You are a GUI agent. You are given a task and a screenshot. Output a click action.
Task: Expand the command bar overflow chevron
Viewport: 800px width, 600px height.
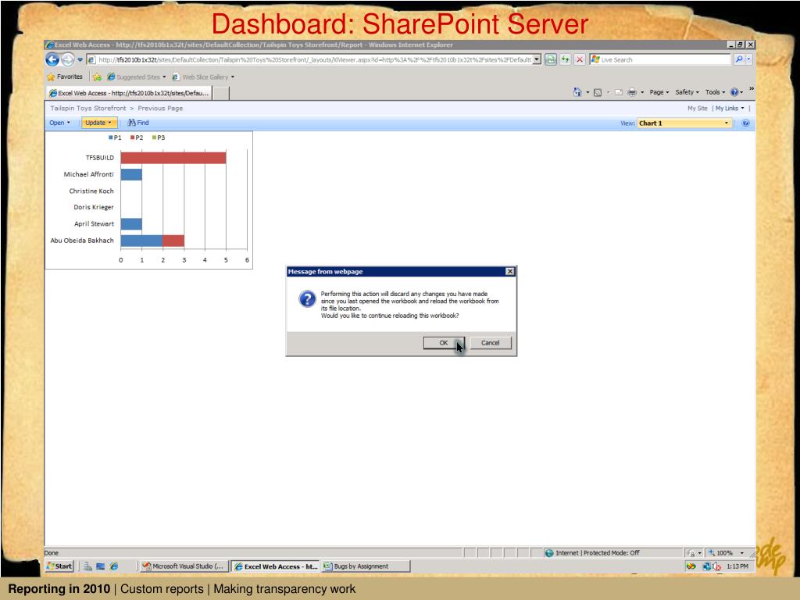tap(751, 89)
